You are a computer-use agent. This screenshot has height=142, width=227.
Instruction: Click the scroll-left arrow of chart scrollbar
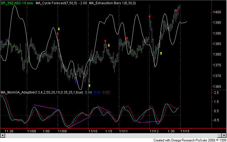(3, 135)
